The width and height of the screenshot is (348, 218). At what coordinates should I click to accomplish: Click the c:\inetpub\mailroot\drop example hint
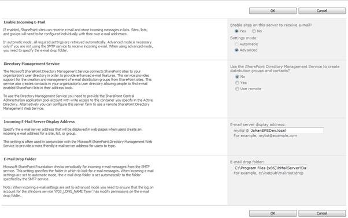pos(281,173)
